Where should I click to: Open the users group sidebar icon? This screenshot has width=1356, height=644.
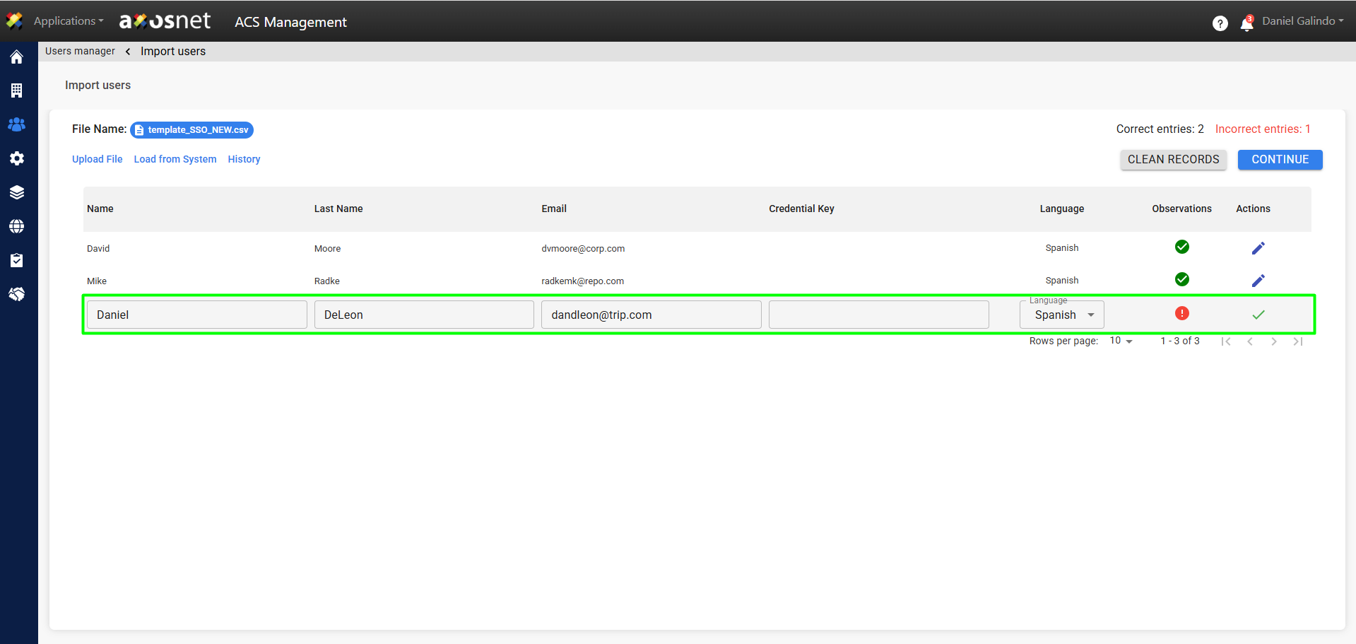pyautogui.click(x=17, y=124)
